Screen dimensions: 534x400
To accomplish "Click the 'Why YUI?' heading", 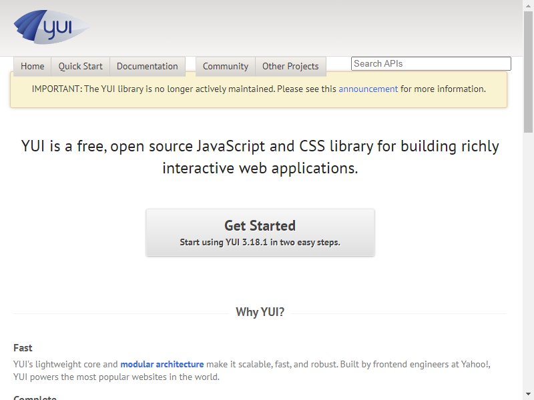I will [260, 312].
